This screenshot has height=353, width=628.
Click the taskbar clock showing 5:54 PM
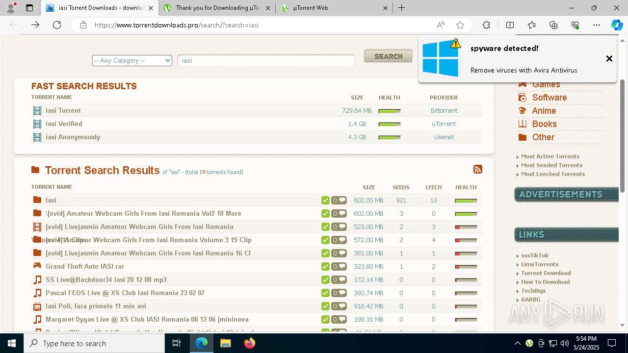point(586,343)
